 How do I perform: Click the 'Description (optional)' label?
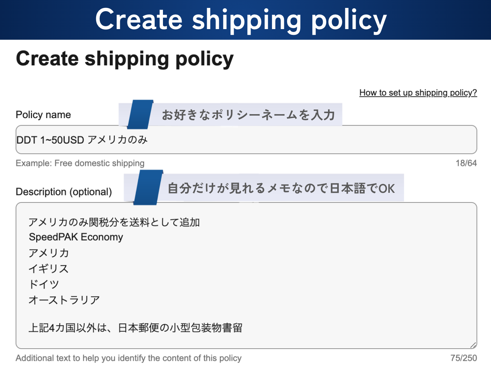64,192
